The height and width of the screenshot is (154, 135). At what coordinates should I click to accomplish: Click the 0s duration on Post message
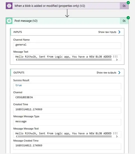[124, 21]
